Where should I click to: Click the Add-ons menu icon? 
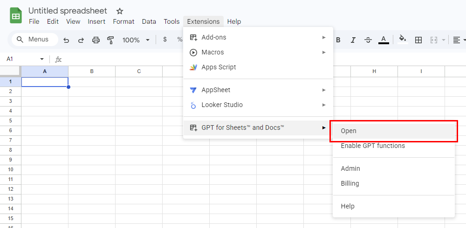pyautogui.click(x=193, y=37)
